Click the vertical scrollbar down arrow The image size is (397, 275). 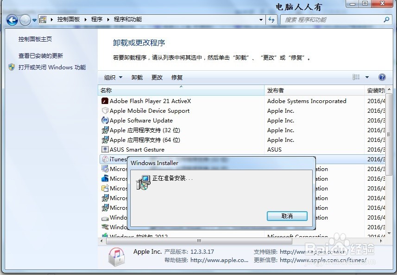click(389, 233)
